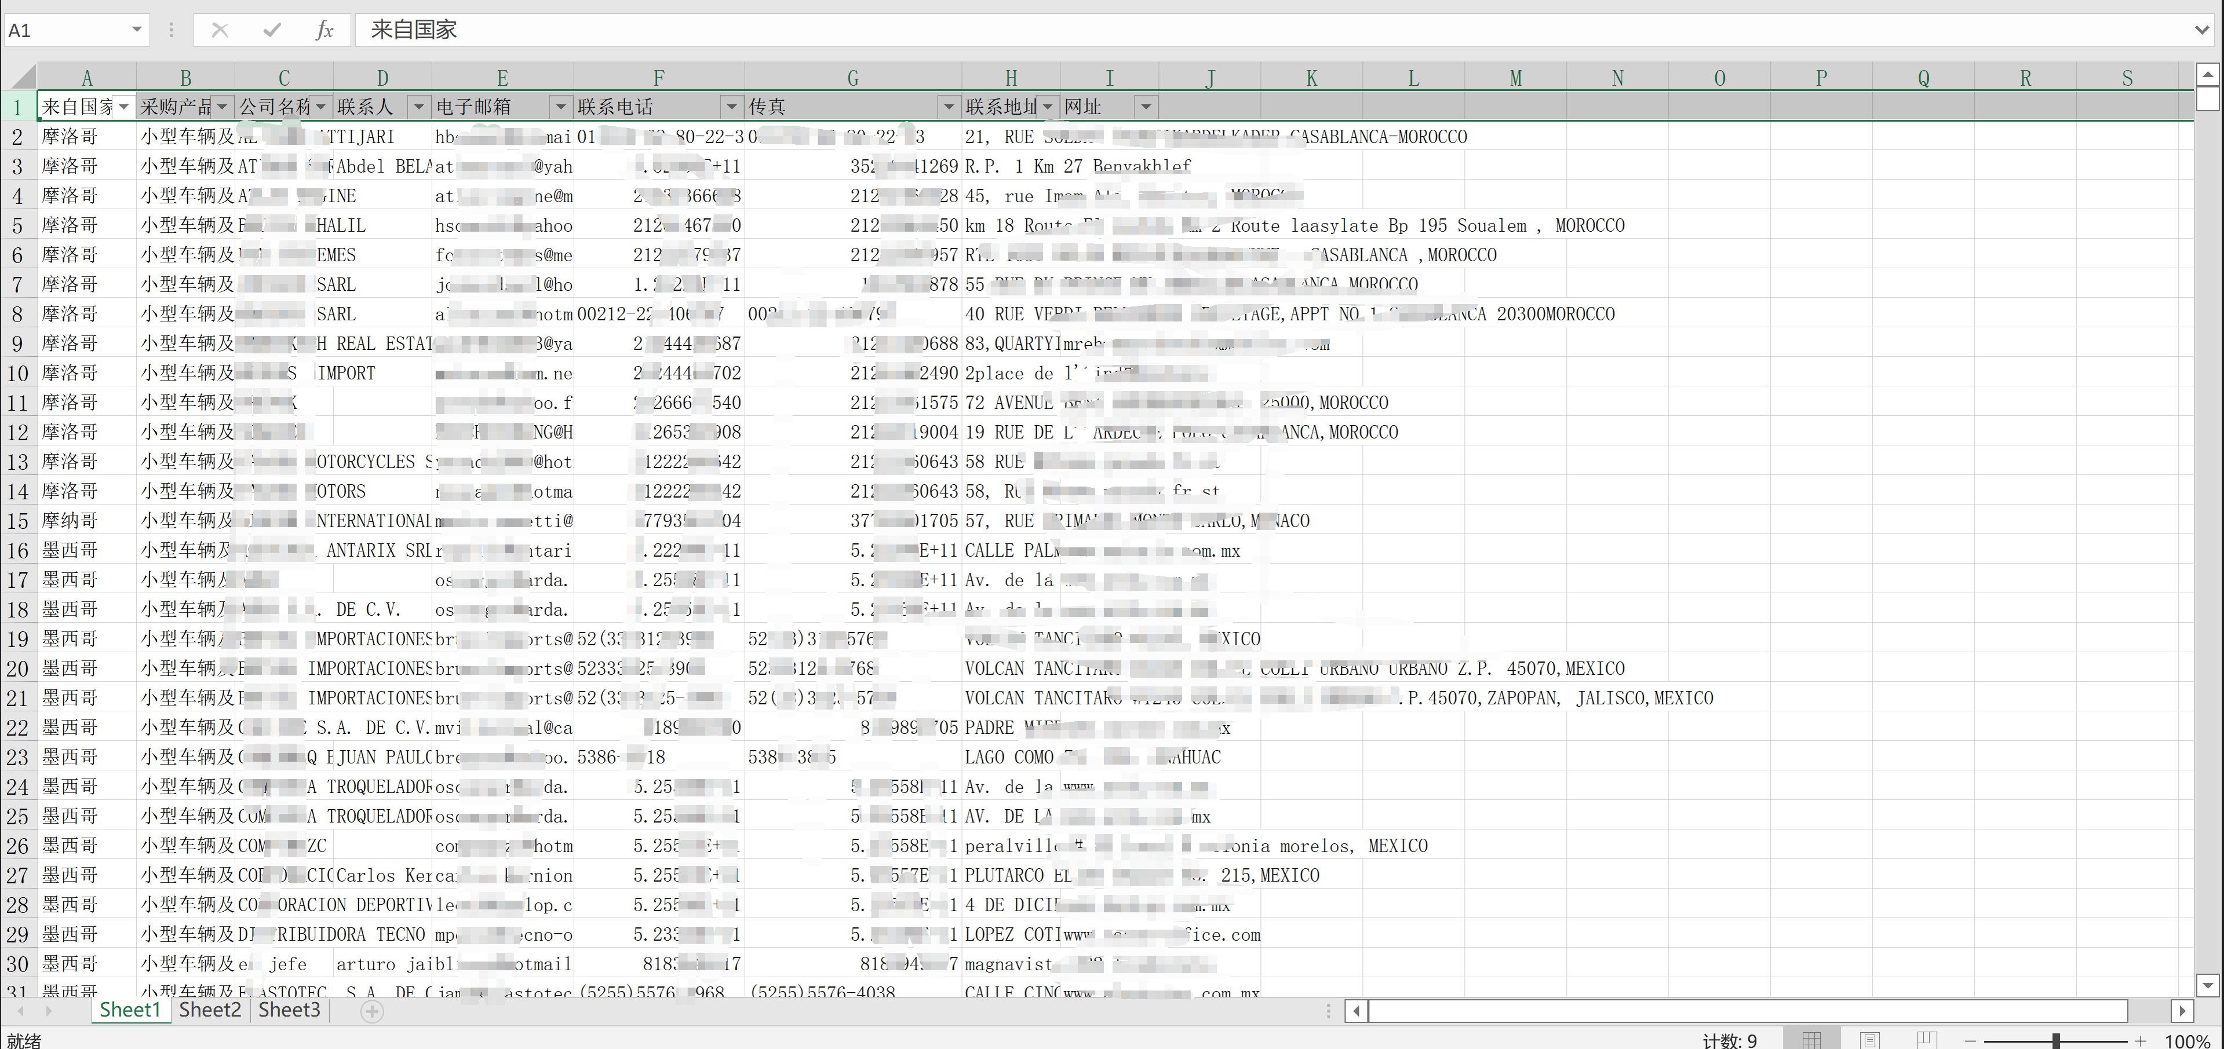Open filter dropdown for 电子邮箱 column

tap(560, 107)
